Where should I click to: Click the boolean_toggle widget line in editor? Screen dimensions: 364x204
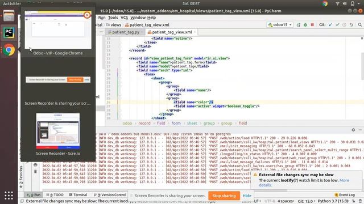click(x=216, y=106)
